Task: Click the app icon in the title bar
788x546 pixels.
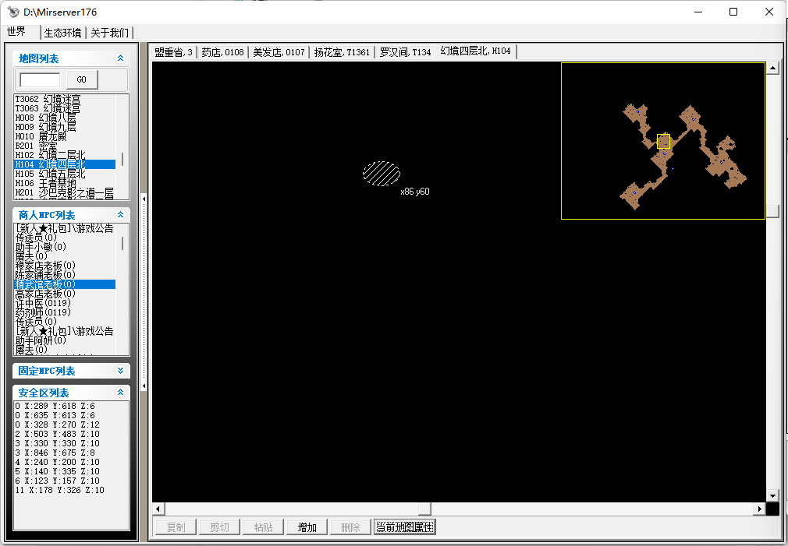Action: point(13,12)
